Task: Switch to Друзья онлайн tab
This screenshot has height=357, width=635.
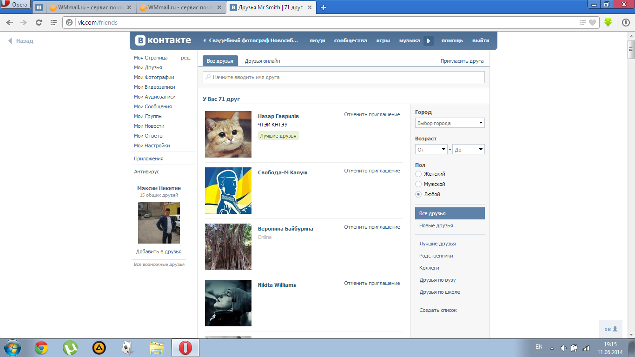Action: pos(263,61)
